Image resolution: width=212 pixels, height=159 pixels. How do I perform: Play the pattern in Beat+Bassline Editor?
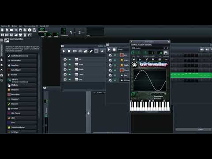click(x=109, y=49)
